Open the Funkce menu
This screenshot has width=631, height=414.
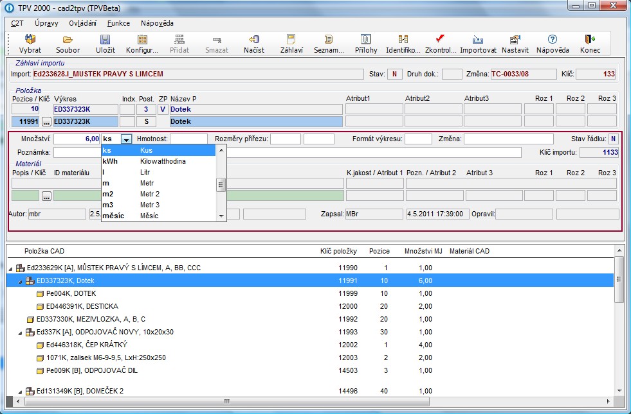pyautogui.click(x=118, y=23)
